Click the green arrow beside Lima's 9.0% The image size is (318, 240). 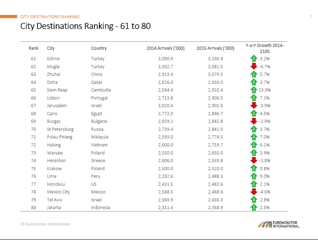click(x=254, y=176)
